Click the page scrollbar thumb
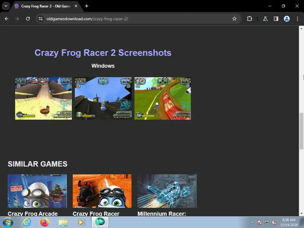Screen dimensions: 304x228 (301, 131)
